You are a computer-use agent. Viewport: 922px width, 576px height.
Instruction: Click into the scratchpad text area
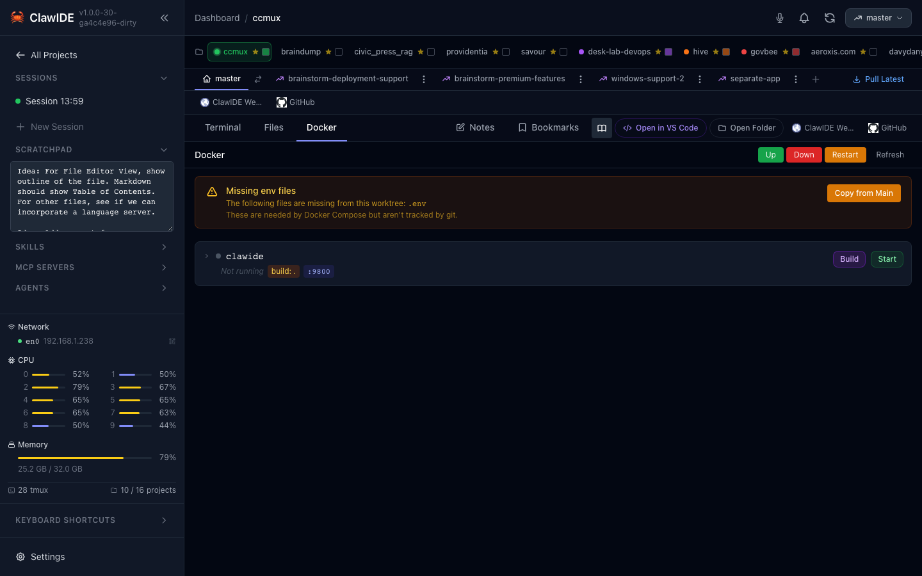[x=92, y=196]
